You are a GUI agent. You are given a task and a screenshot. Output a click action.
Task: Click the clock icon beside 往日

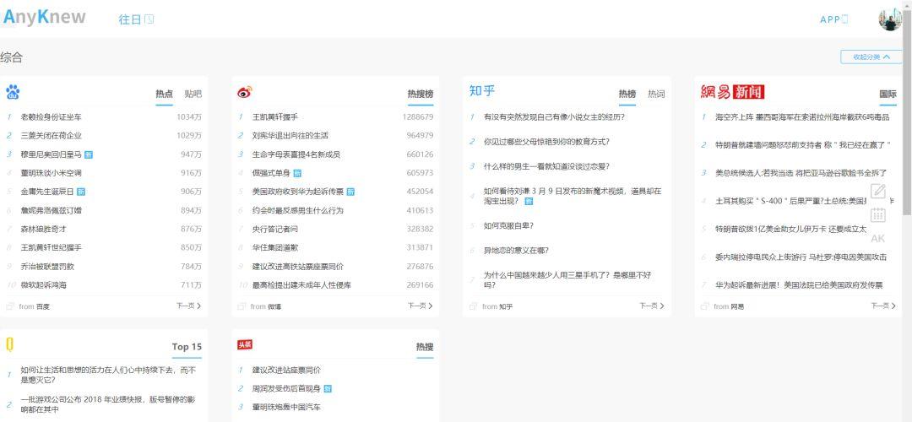149,19
